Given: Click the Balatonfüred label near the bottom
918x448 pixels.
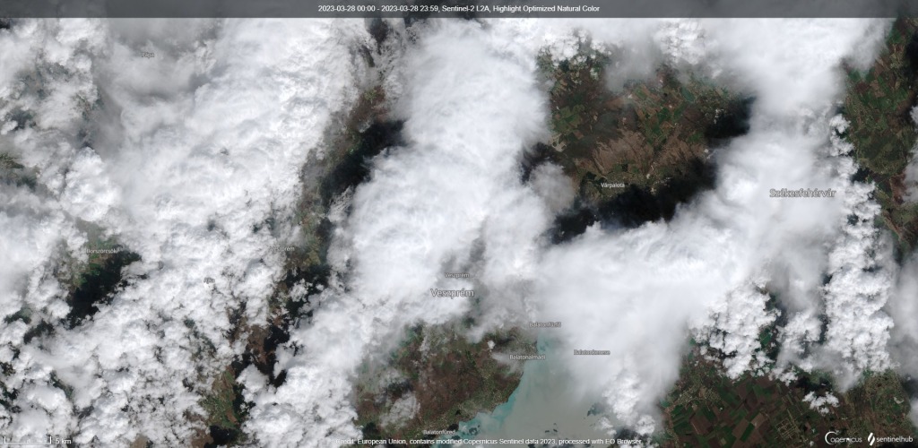Looking at the screenshot, I should (x=441, y=429).
